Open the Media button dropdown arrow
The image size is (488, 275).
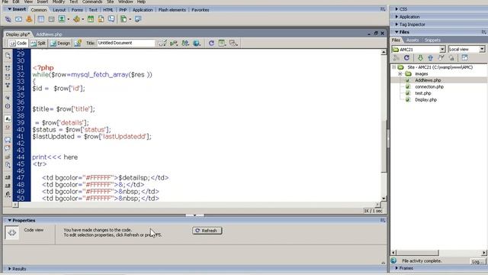pos(83,19)
